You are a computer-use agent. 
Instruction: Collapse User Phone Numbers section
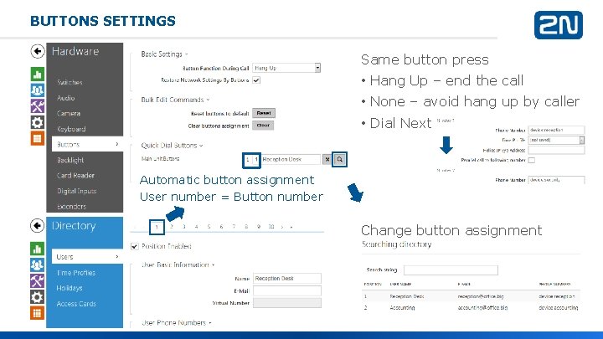pos(176,323)
